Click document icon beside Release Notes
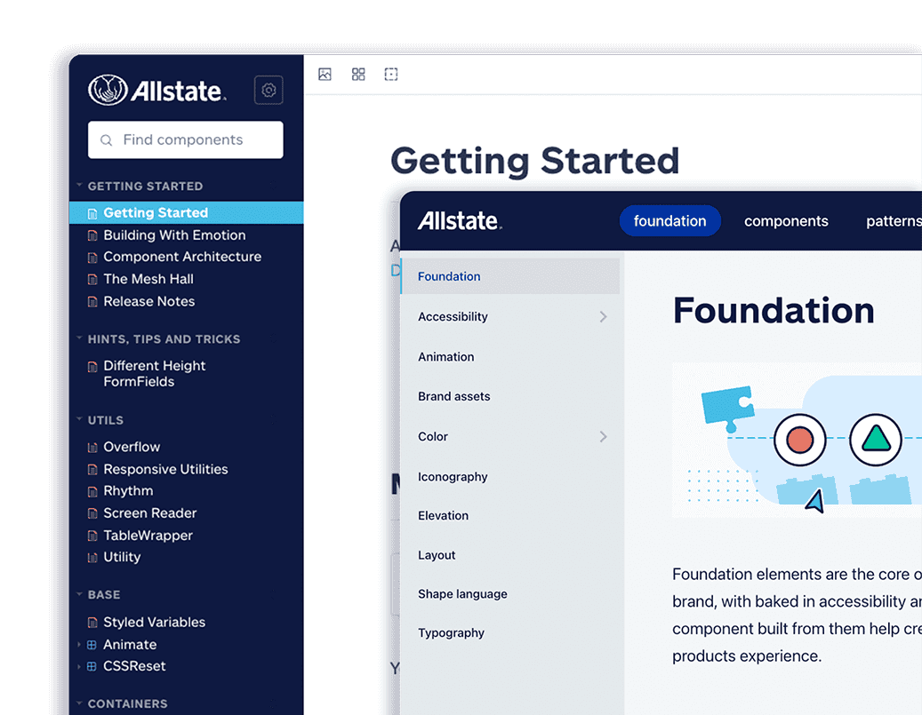This screenshot has width=922, height=715. point(92,302)
